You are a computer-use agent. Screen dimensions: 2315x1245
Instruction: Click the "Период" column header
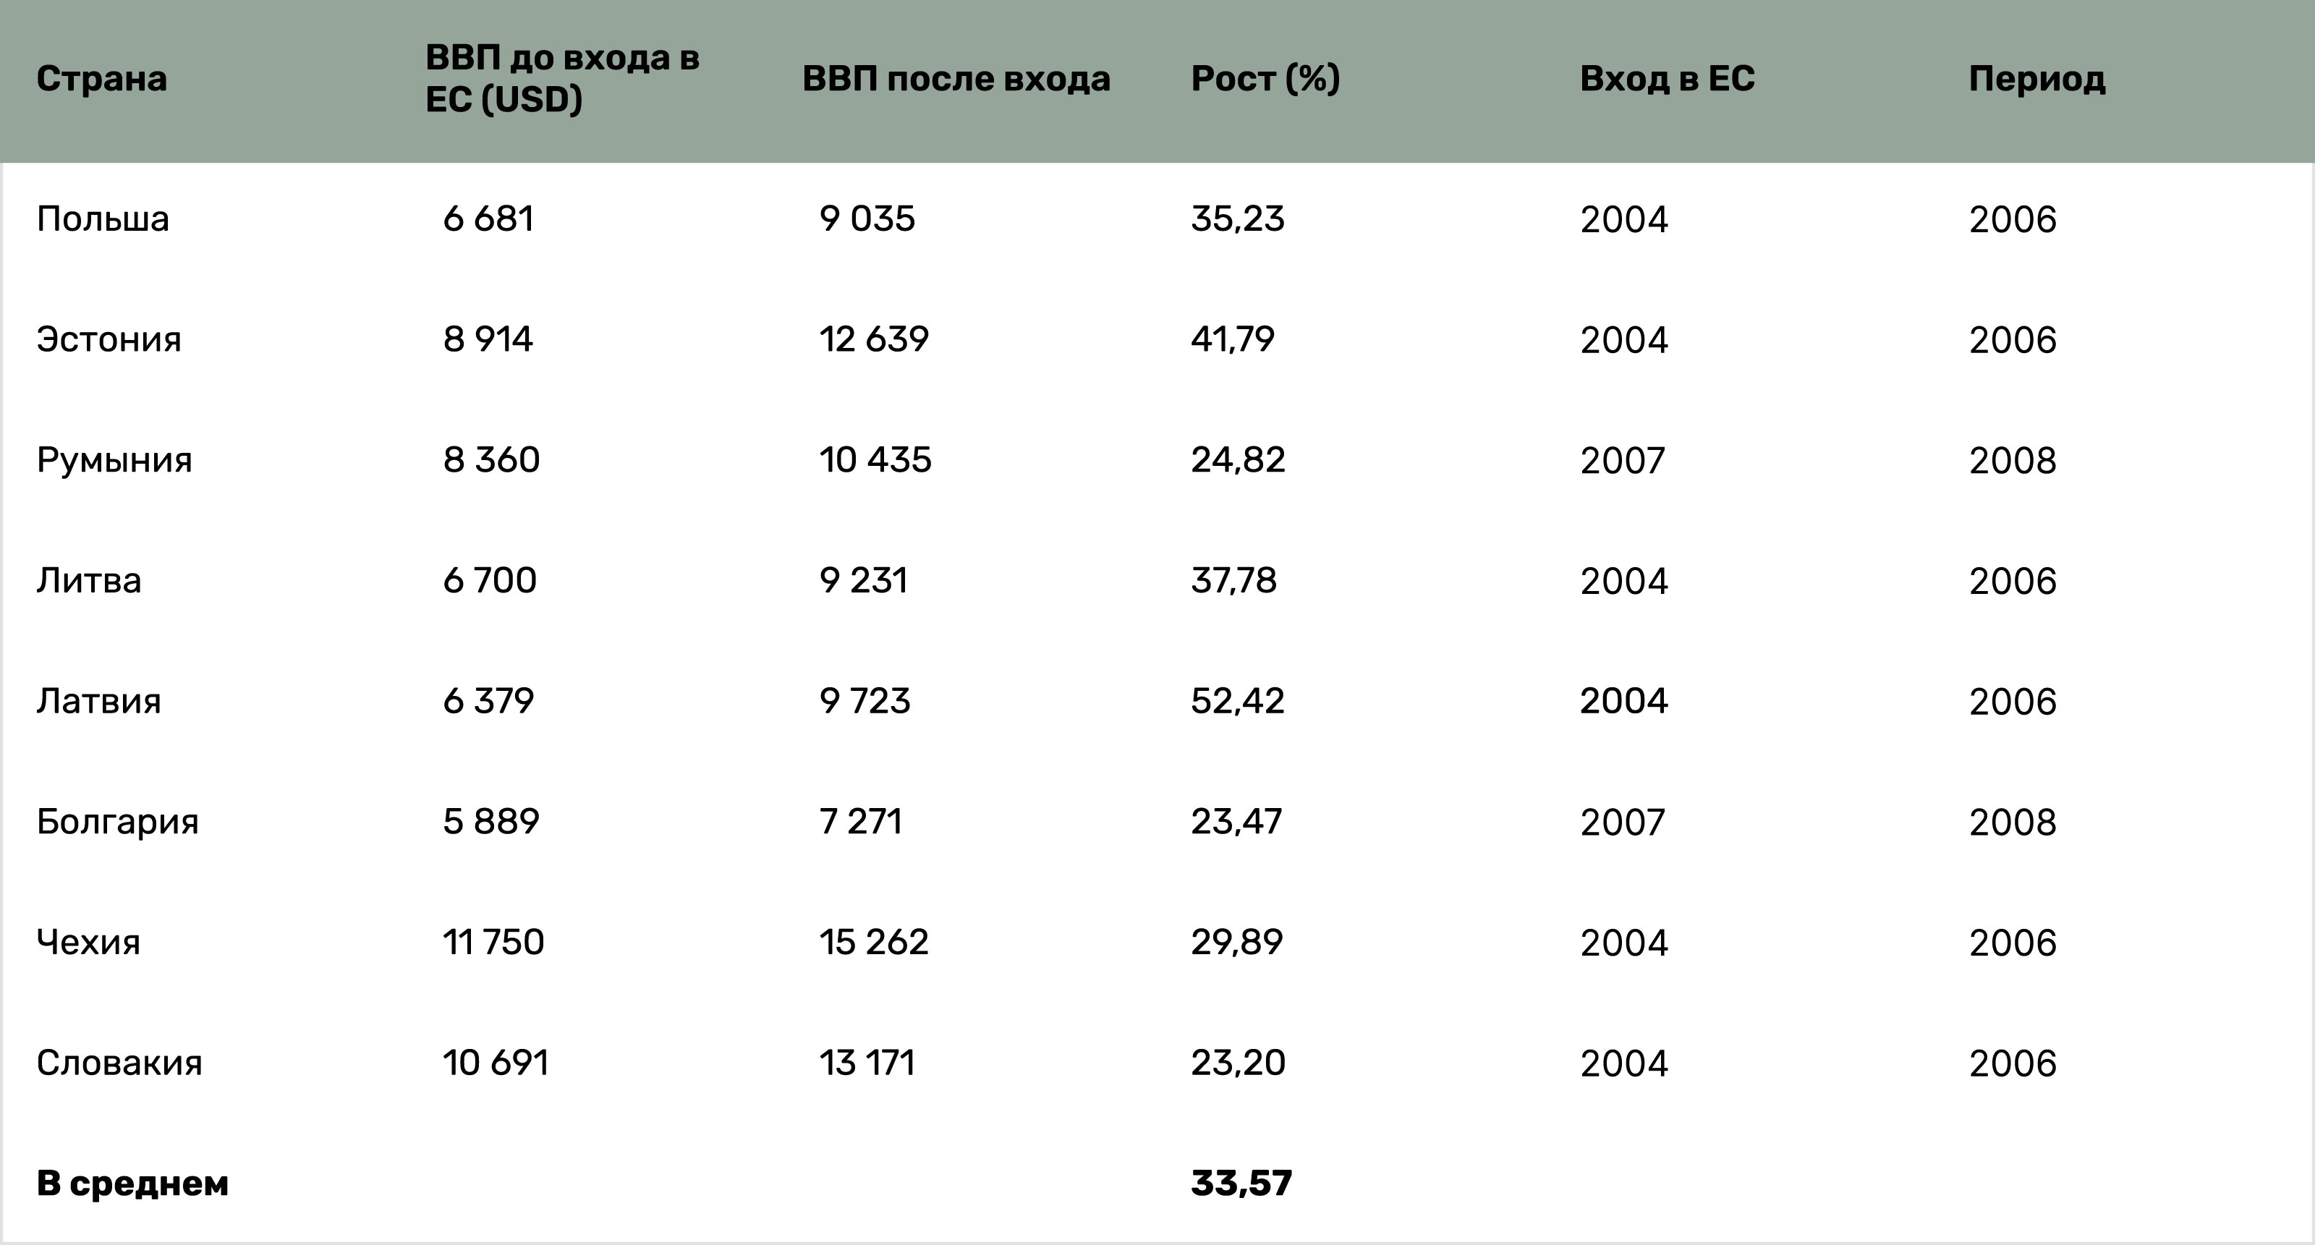(x=2036, y=79)
